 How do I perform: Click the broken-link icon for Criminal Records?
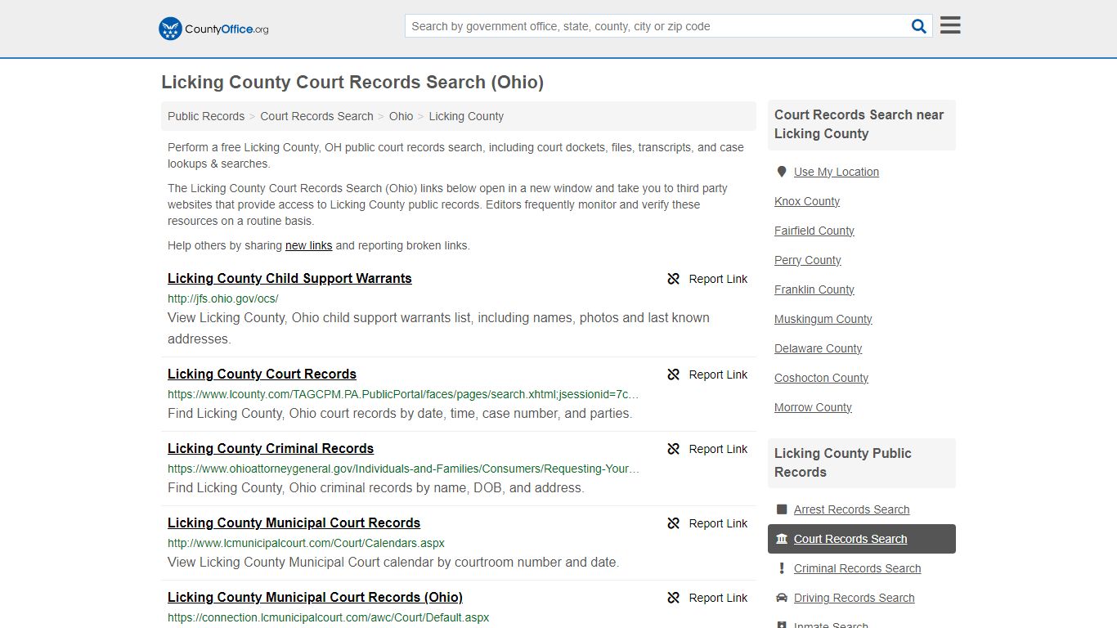pos(674,449)
